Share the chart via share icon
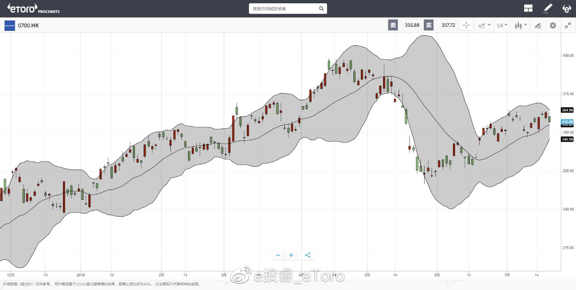Viewport: 576px width, 290px height. pyautogui.click(x=307, y=255)
